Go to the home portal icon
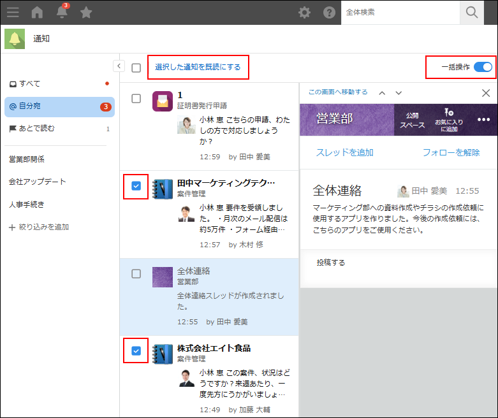The image size is (498, 418). tap(37, 12)
